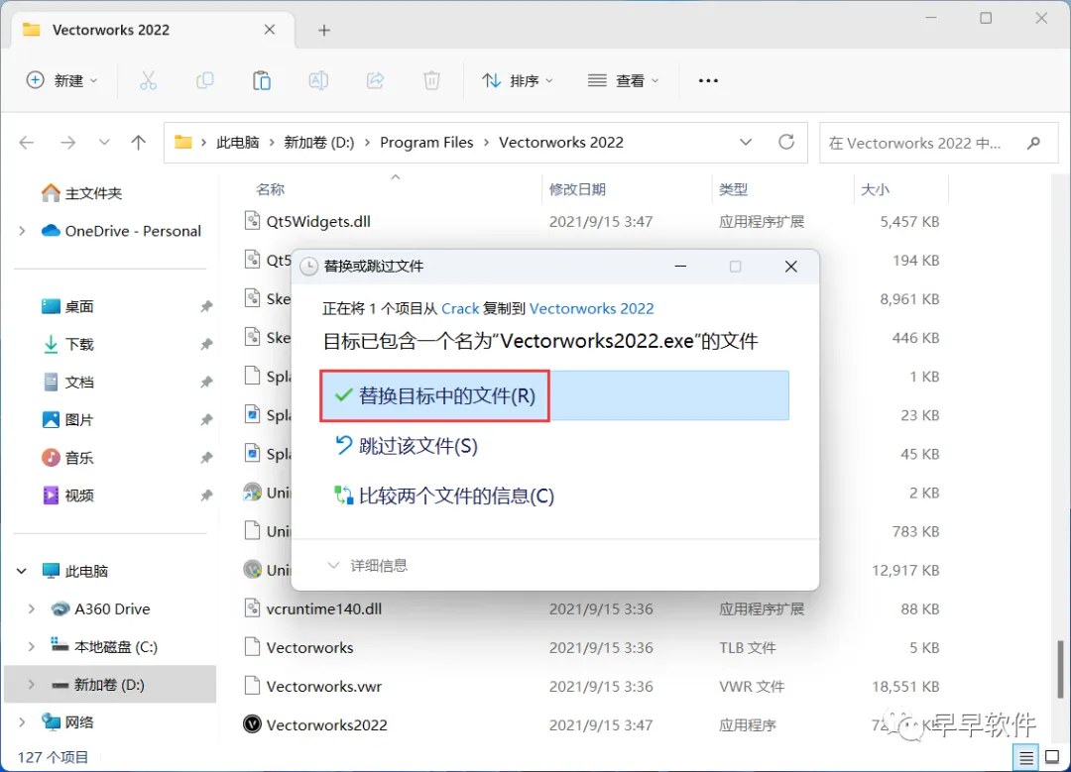Expand the OneDrive - Personal tree node
The image size is (1071, 772).
pos(22,231)
